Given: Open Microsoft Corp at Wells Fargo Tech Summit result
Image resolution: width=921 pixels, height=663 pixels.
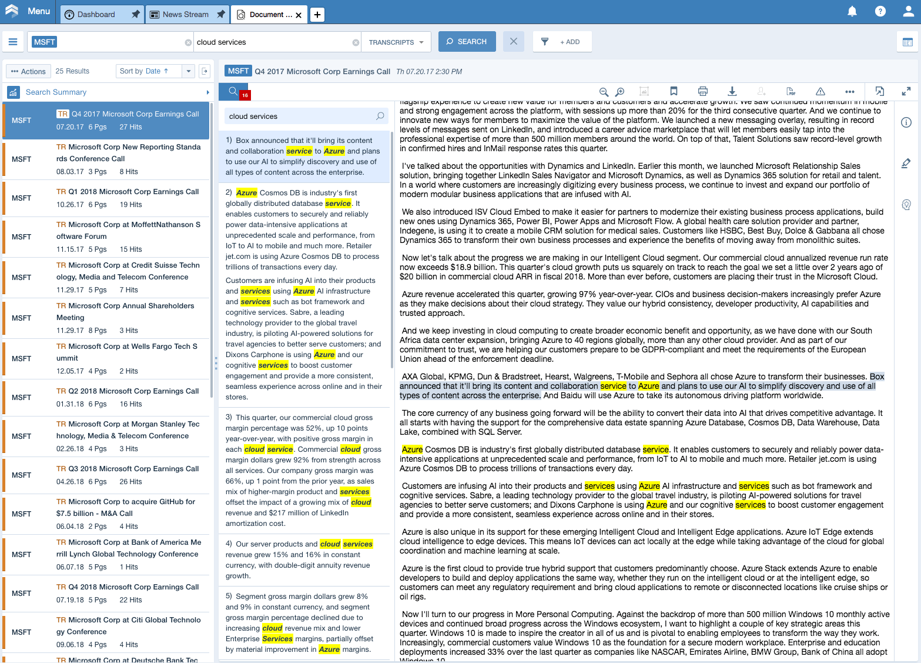Looking at the screenshot, I should tap(106, 358).
